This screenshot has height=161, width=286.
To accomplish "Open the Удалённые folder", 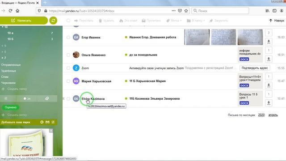I will [8, 71].
